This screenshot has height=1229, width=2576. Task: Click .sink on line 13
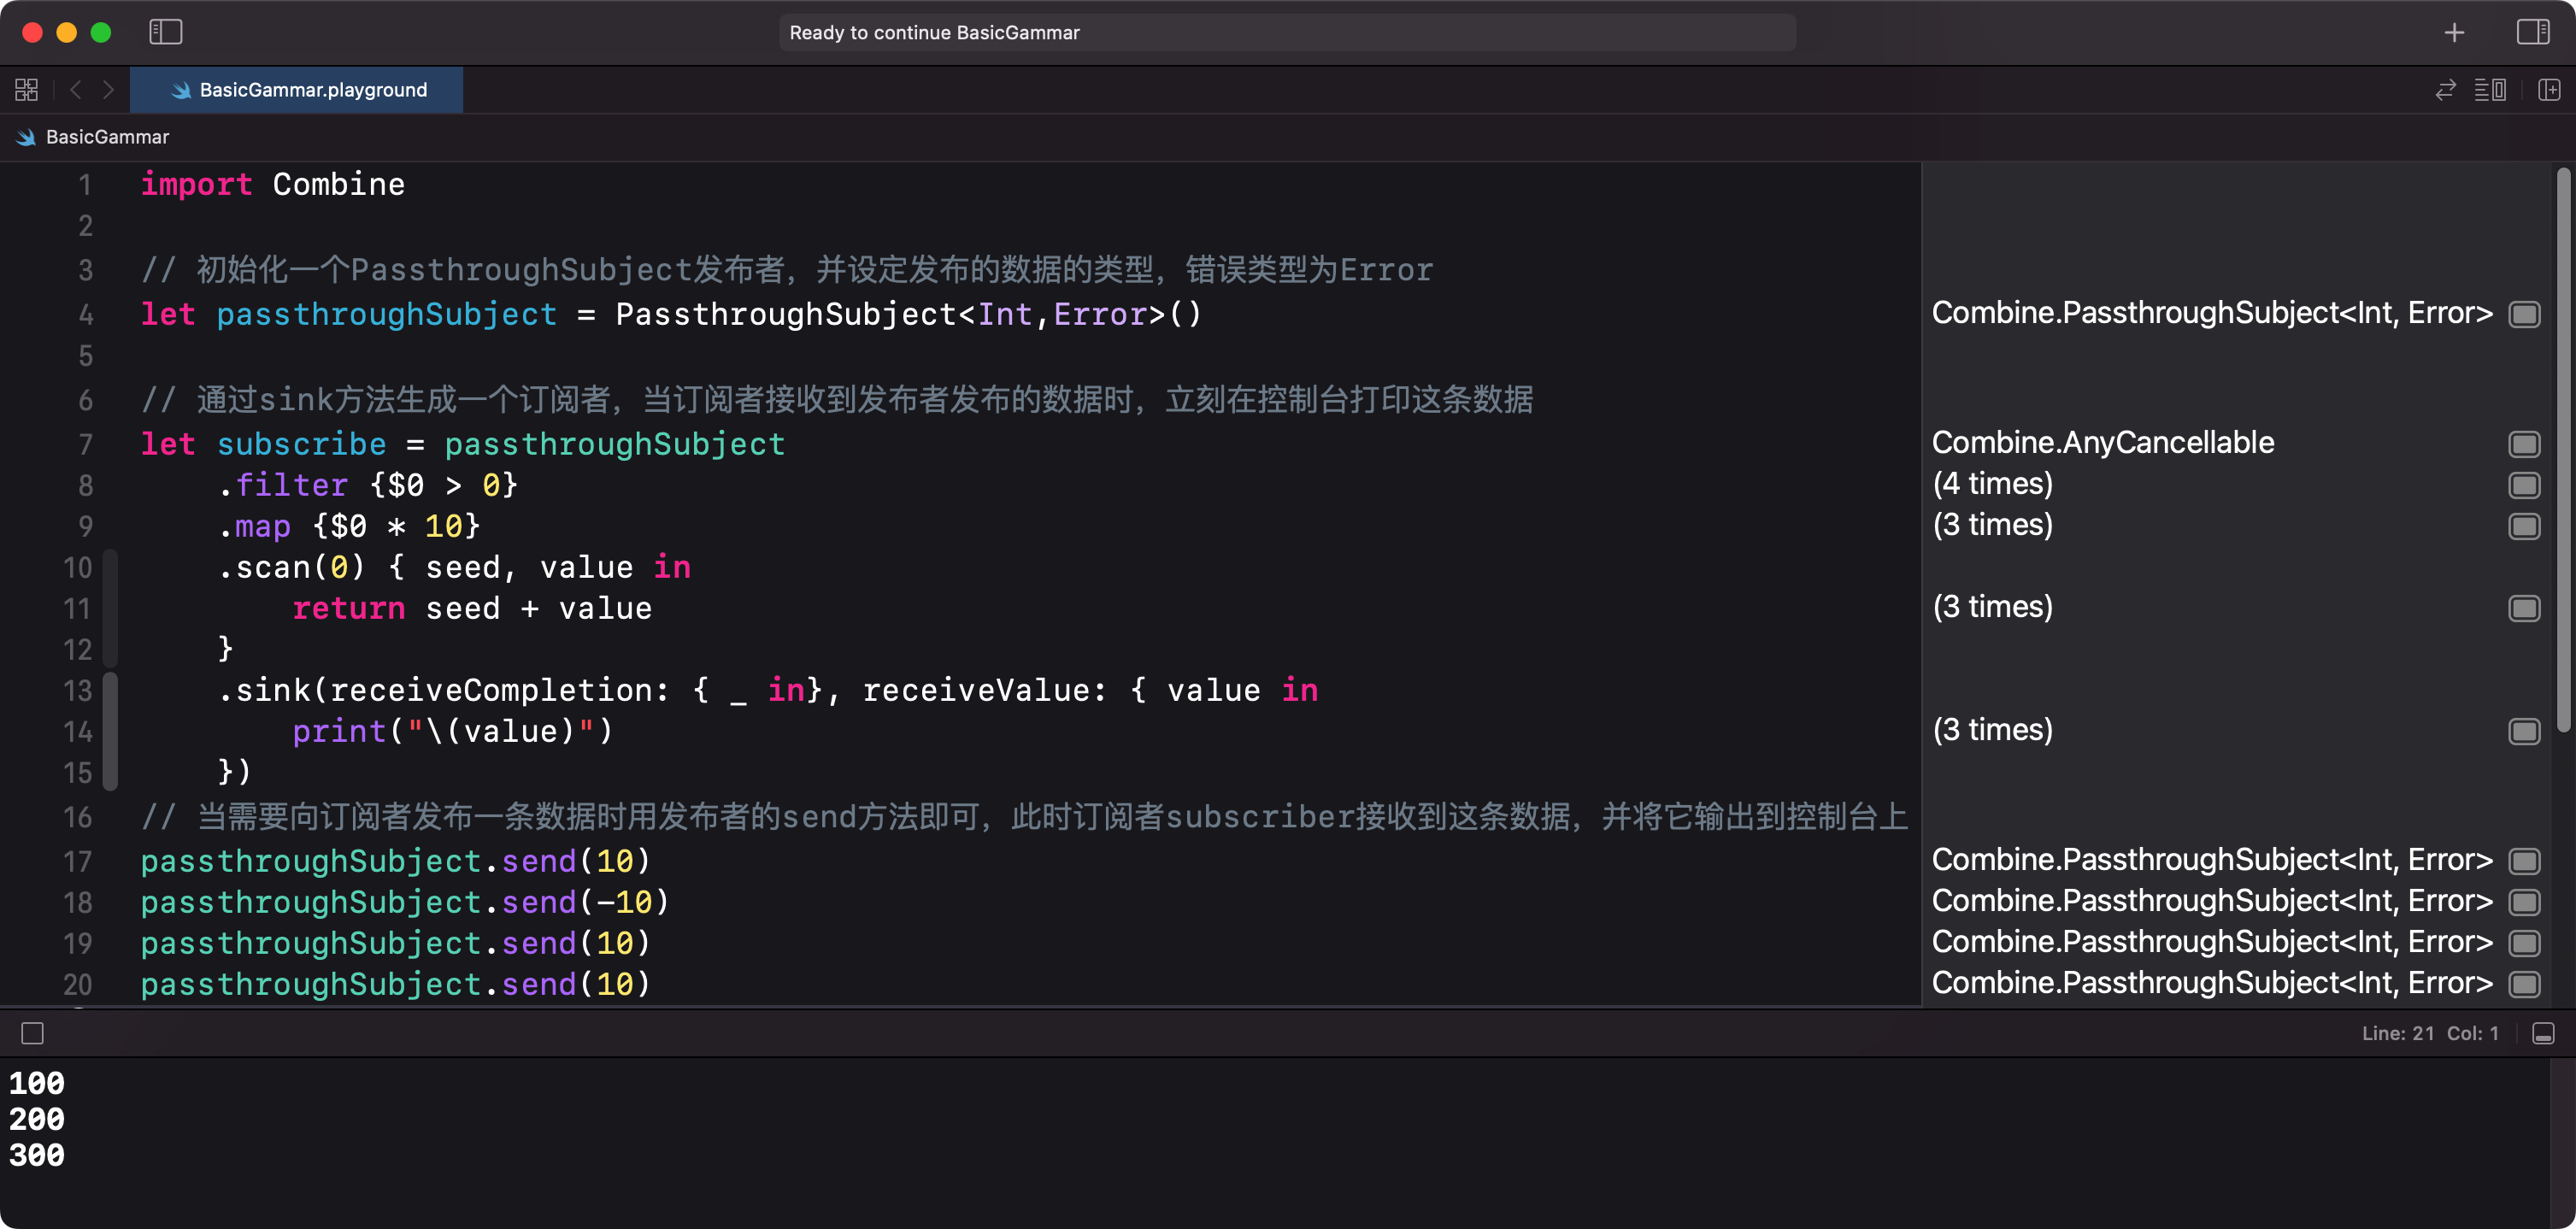[264, 690]
